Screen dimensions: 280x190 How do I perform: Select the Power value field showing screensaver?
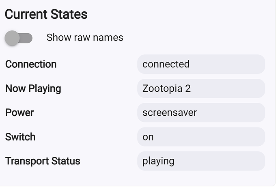click(x=201, y=113)
